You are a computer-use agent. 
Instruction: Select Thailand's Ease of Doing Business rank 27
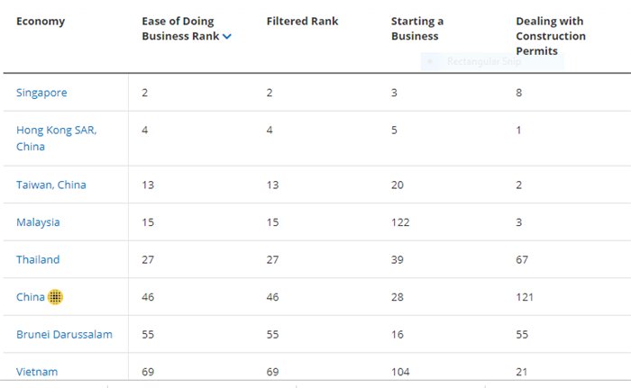click(x=148, y=259)
